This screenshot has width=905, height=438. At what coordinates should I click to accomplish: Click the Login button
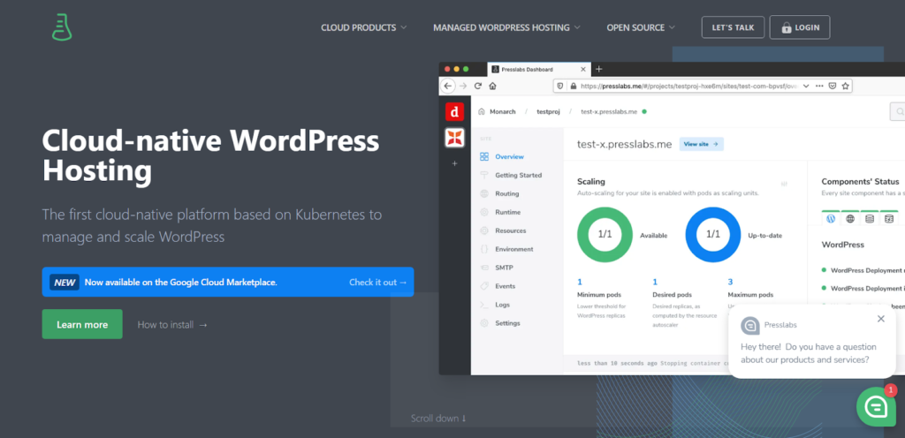[799, 27]
